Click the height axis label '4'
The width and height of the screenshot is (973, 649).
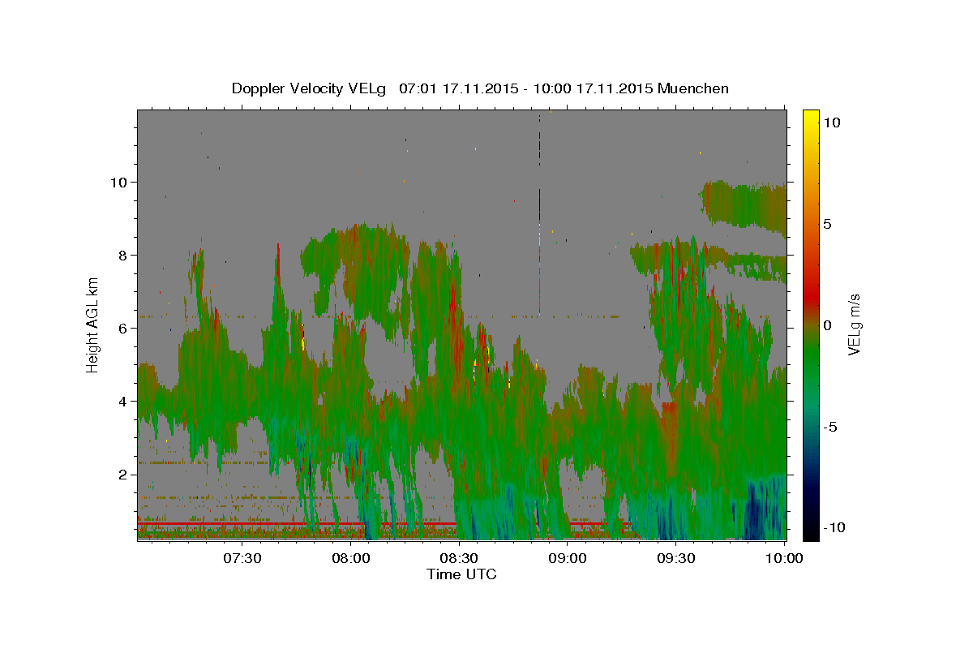tap(123, 402)
